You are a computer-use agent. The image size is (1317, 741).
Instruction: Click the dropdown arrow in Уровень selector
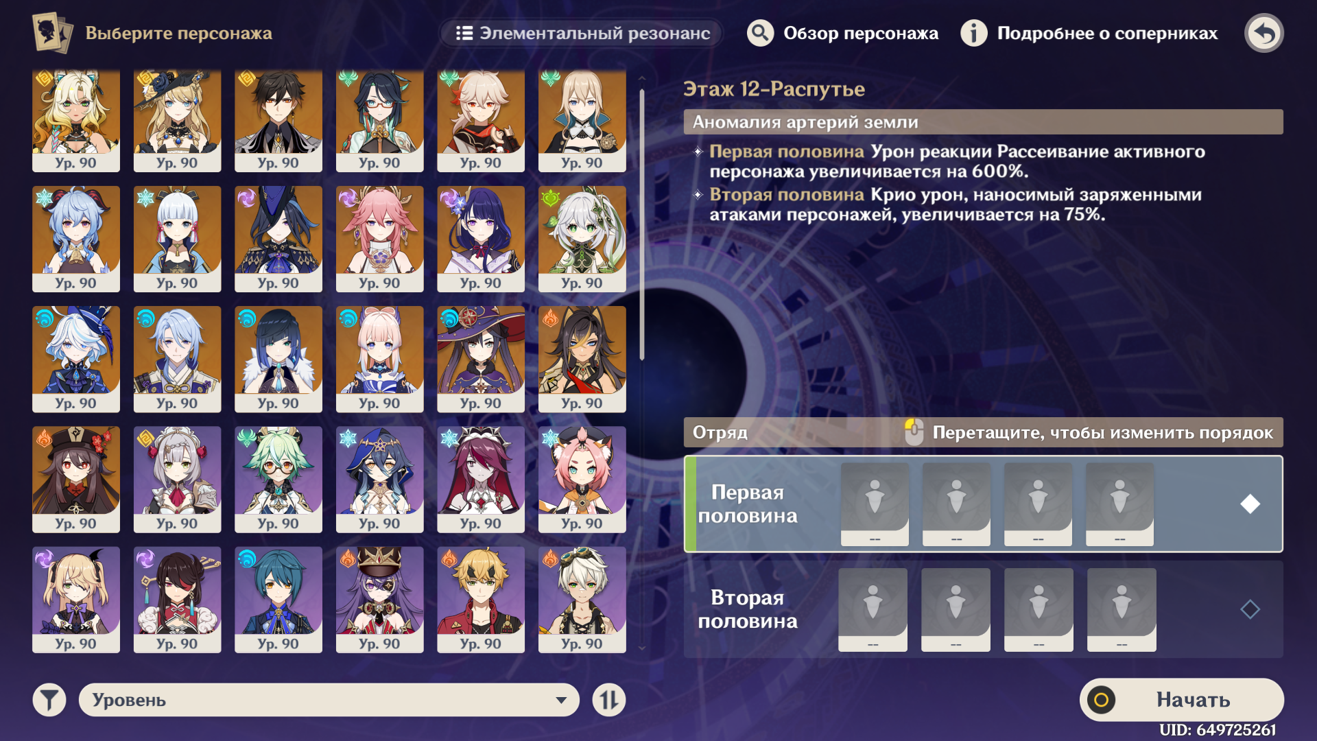tap(561, 701)
